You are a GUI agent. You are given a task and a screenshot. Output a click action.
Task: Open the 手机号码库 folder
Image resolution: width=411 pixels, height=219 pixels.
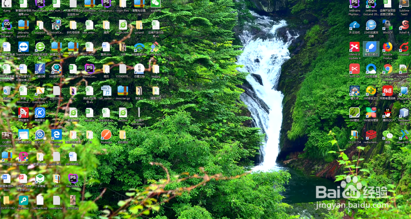pyautogui.click(x=73, y=25)
